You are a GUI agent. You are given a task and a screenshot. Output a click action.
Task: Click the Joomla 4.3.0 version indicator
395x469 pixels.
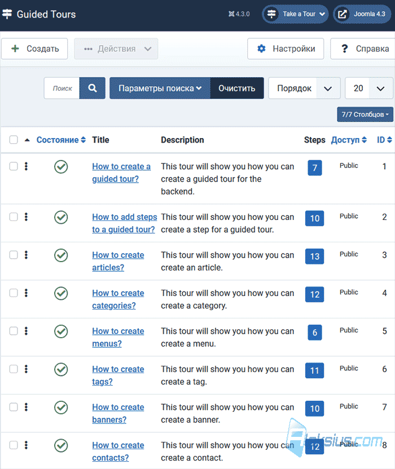pos(239,14)
